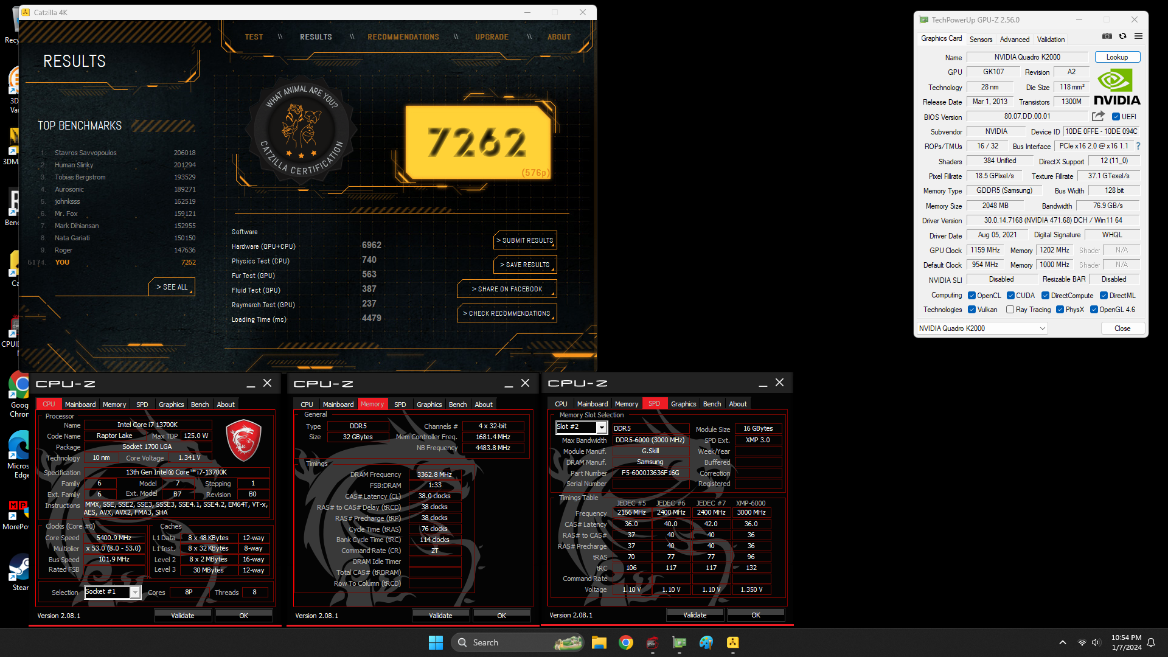Click SHARE ON FACEBOOK button

click(x=507, y=289)
